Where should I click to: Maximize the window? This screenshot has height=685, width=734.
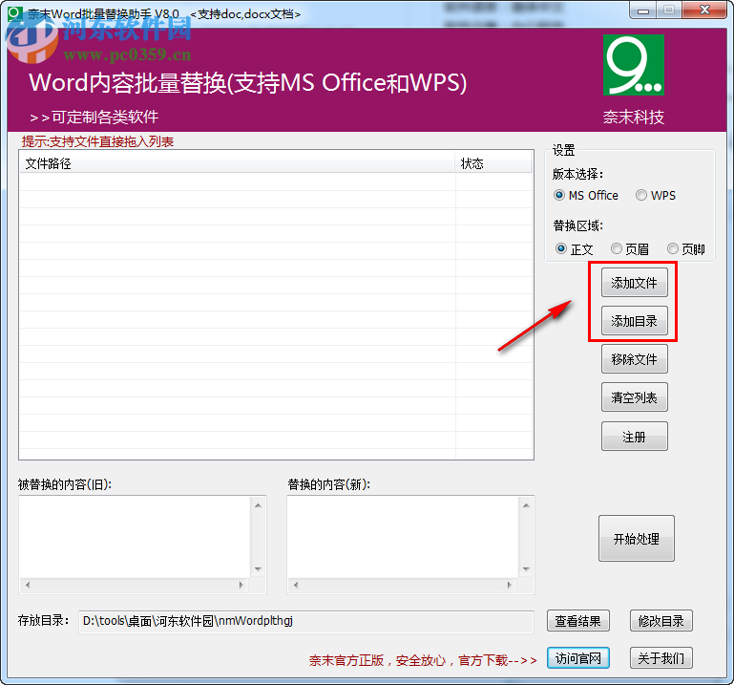tap(669, 11)
